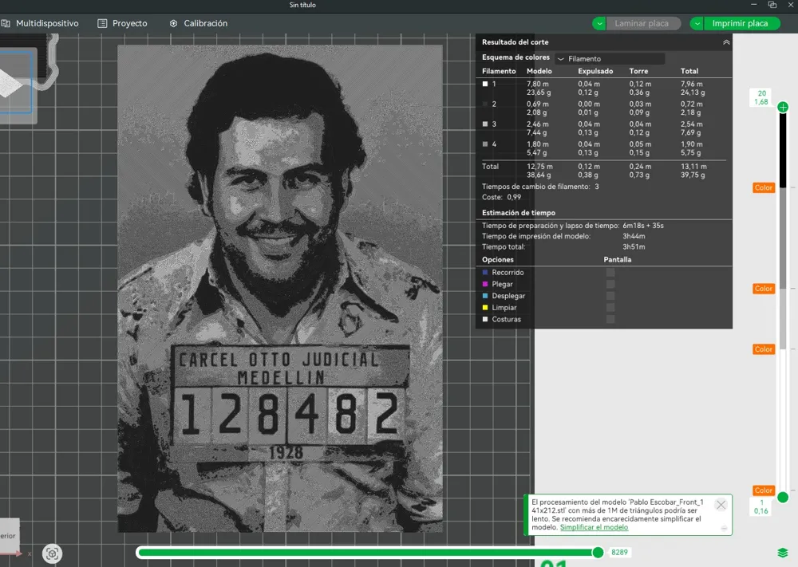Open the Multidispositivo tab
Image resolution: width=798 pixels, height=567 pixels.
coord(40,23)
